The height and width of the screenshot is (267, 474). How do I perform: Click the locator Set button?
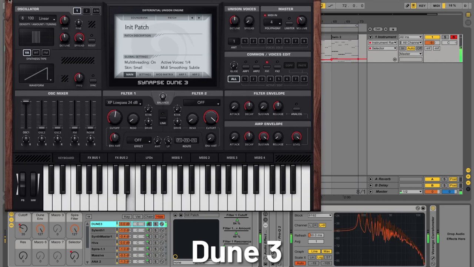(x=378, y=29)
